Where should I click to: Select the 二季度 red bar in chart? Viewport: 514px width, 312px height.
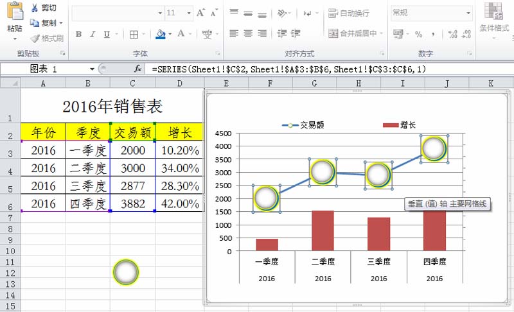tap(323, 231)
